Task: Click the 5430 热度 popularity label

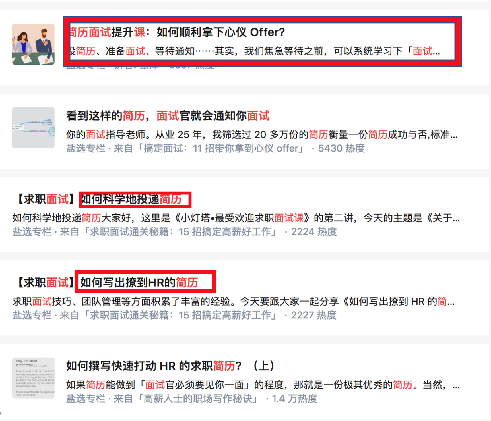Action: [341, 148]
